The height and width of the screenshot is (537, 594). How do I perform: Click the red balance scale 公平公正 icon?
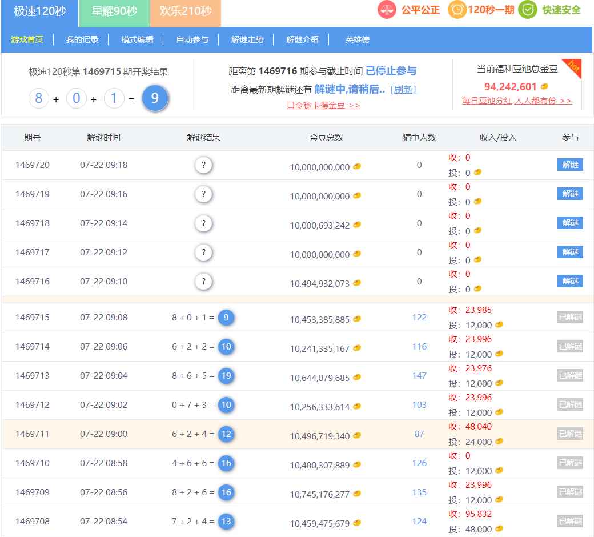tap(387, 10)
